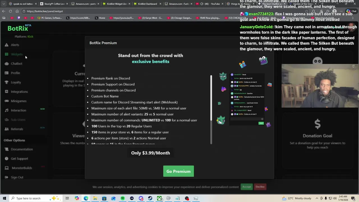Close the KickBot Dashboard tab

click(160, 4)
